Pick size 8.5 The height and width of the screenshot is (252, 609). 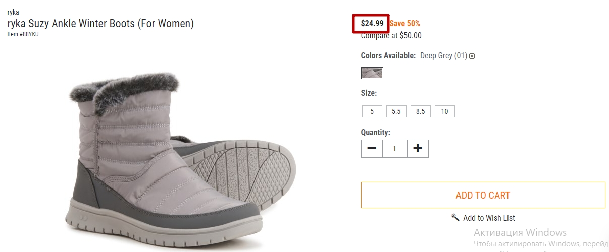(x=421, y=111)
